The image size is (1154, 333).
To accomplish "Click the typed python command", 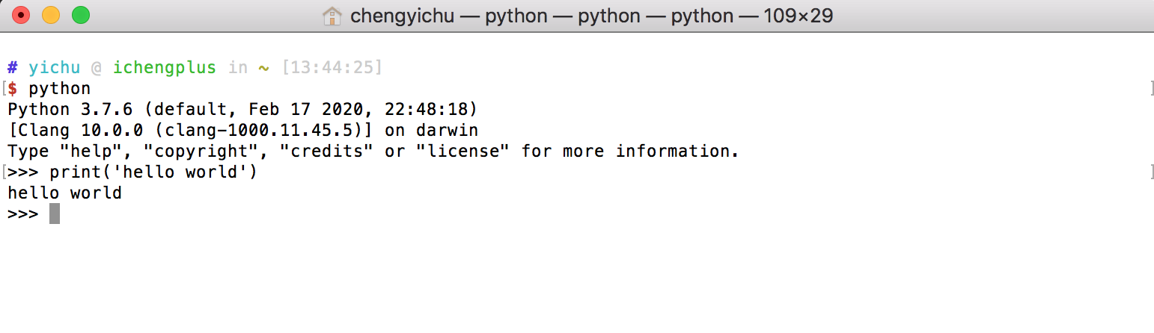I will 60,89.
